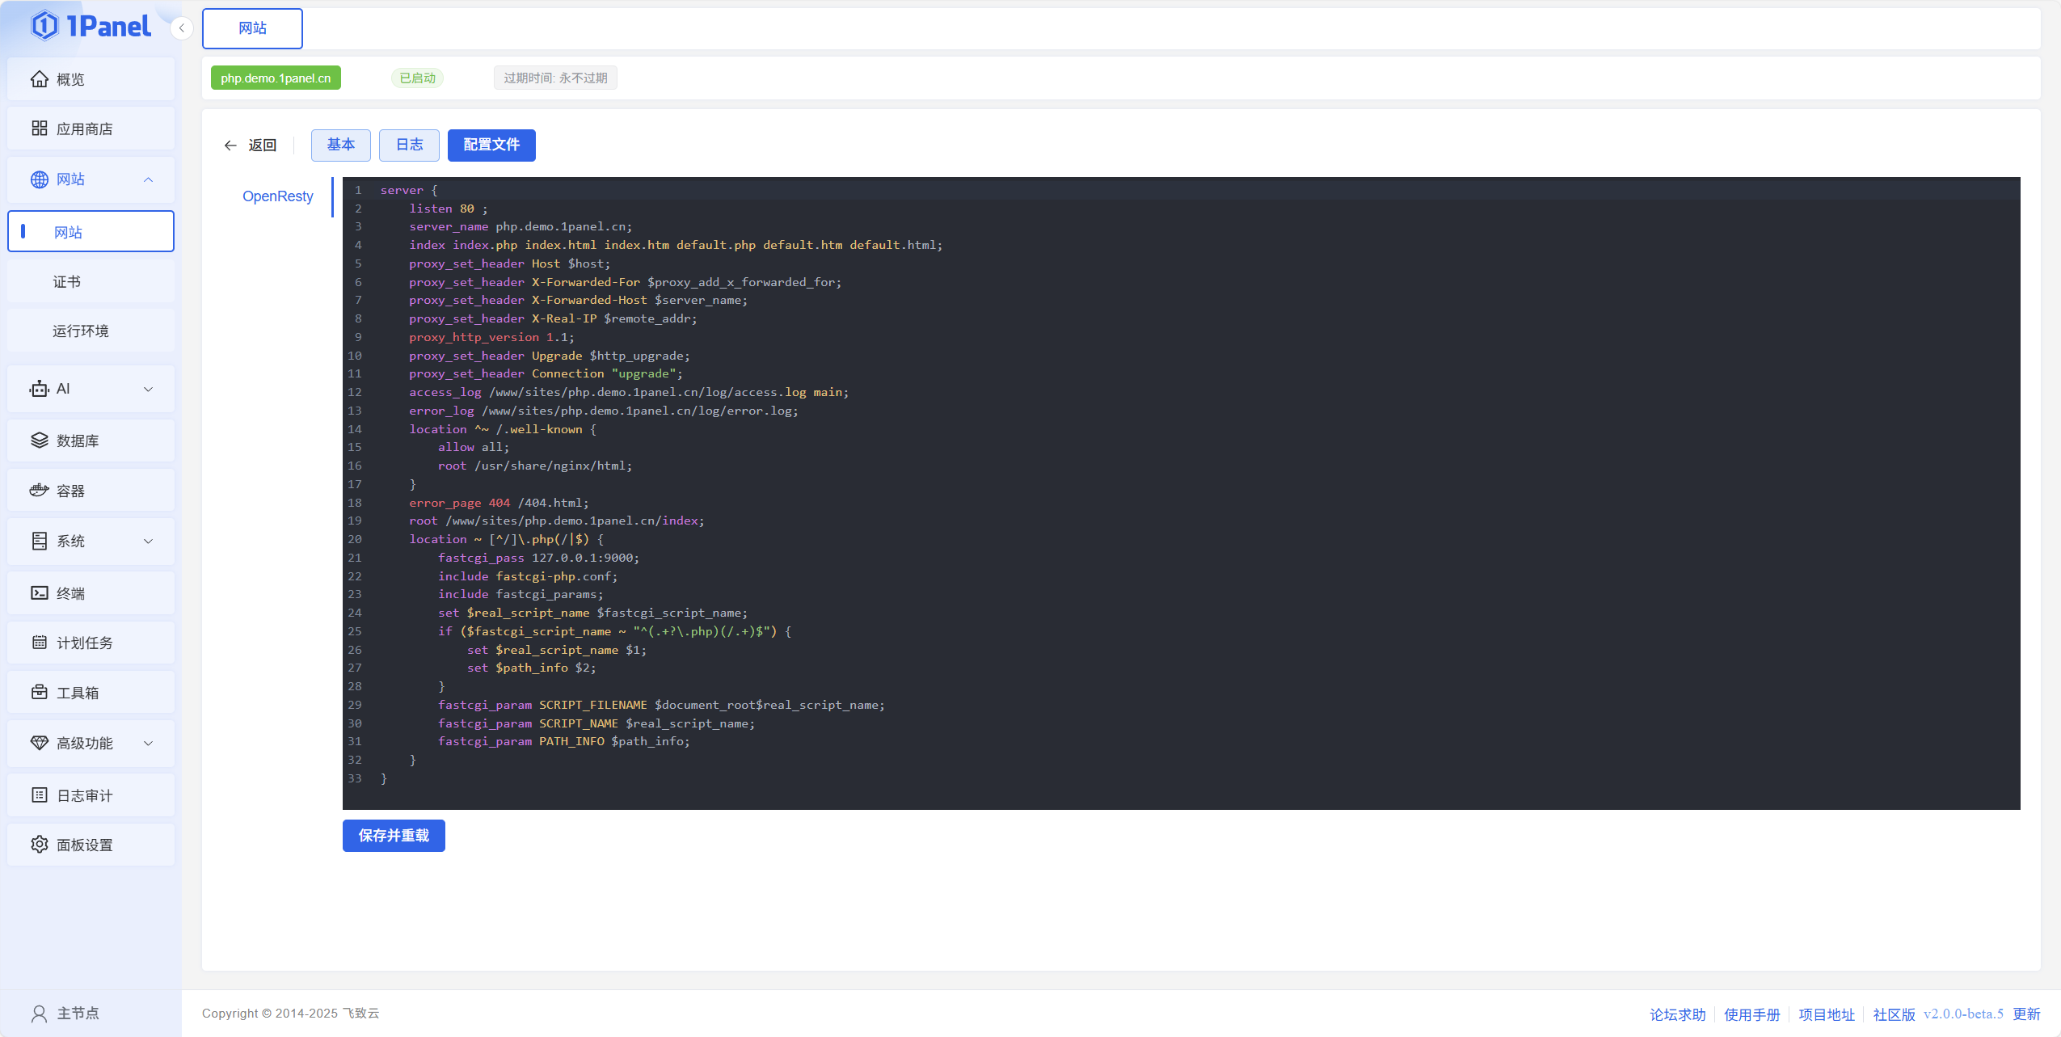Image resolution: width=2061 pixels, height=1037 pixels.
Task: Click the 主节点 user icon
Action: tap(40, 1014)
